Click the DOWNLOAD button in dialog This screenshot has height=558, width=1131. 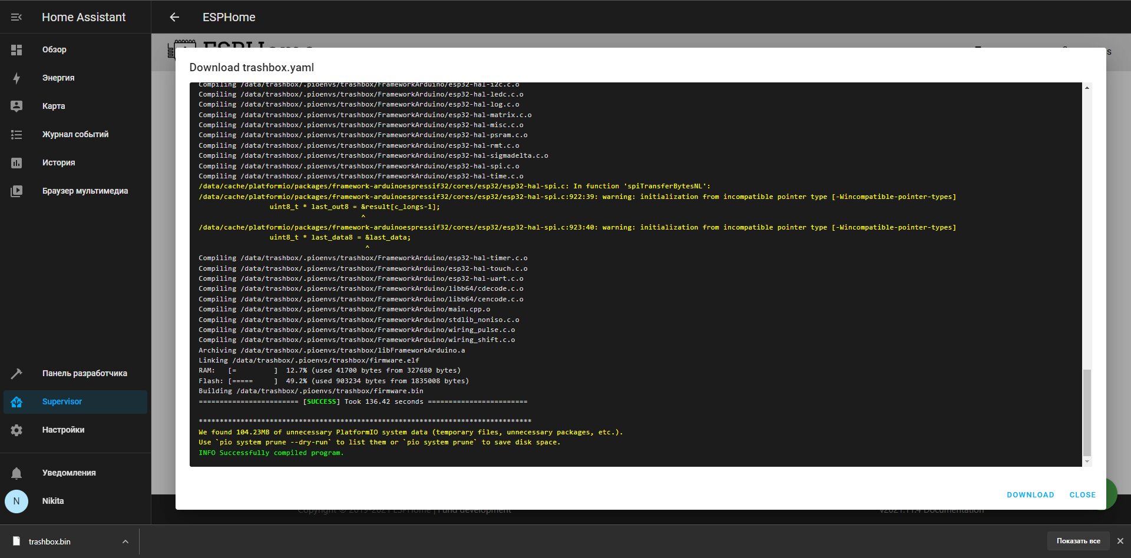pos(1030,495)
